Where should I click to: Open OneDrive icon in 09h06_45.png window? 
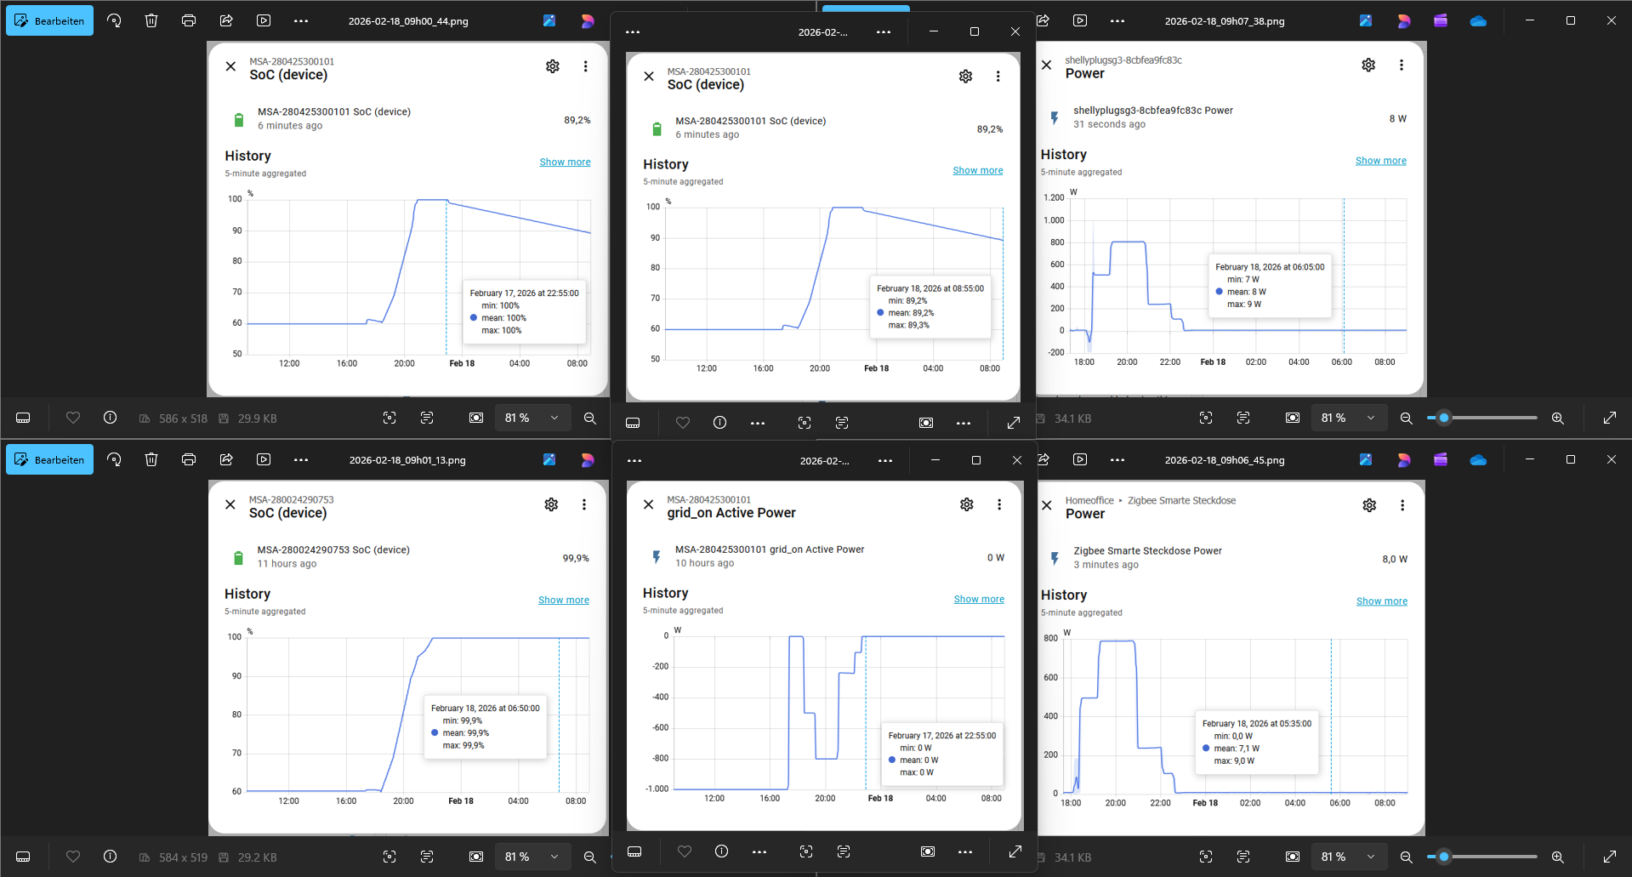[1478, 460]
